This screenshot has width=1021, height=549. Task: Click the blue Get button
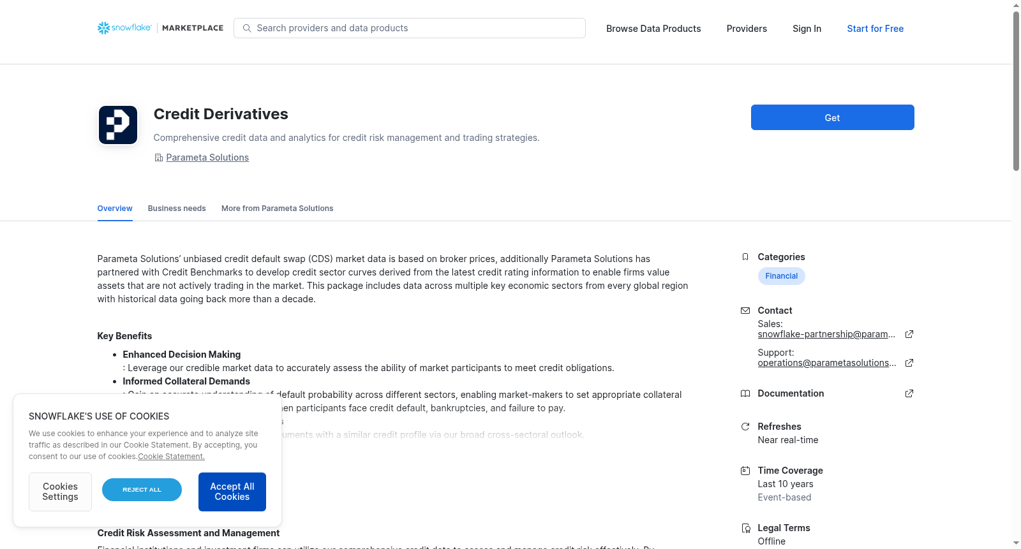[x=833, y=117]
